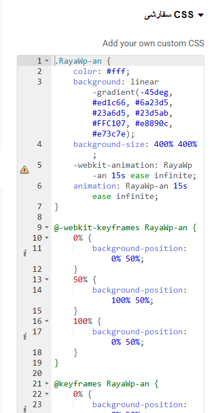Place cursor on the color: #fff line

102,71
